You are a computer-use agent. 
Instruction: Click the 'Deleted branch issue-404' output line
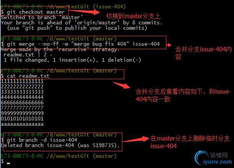60,145
